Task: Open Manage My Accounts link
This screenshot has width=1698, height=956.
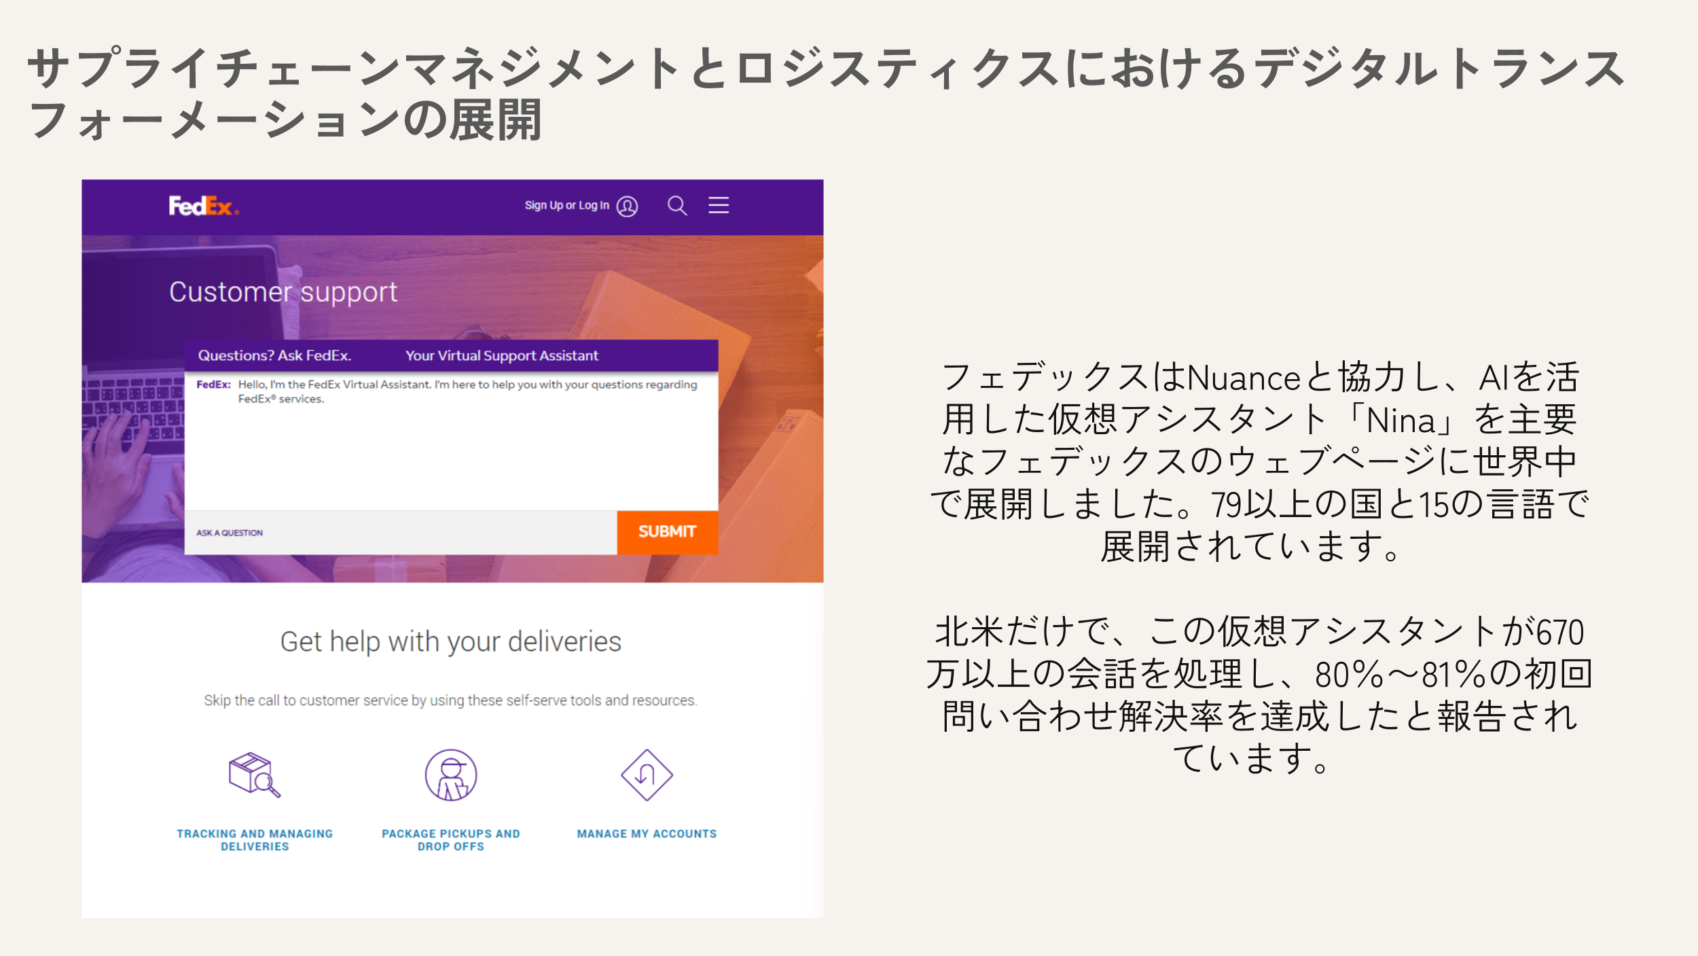Action: tap(647, 834)
